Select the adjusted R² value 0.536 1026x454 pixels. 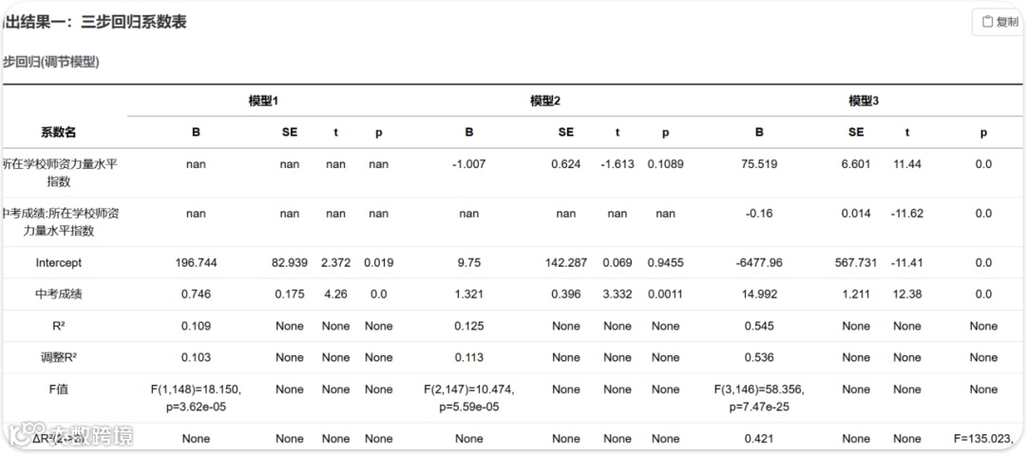(759, 357)
